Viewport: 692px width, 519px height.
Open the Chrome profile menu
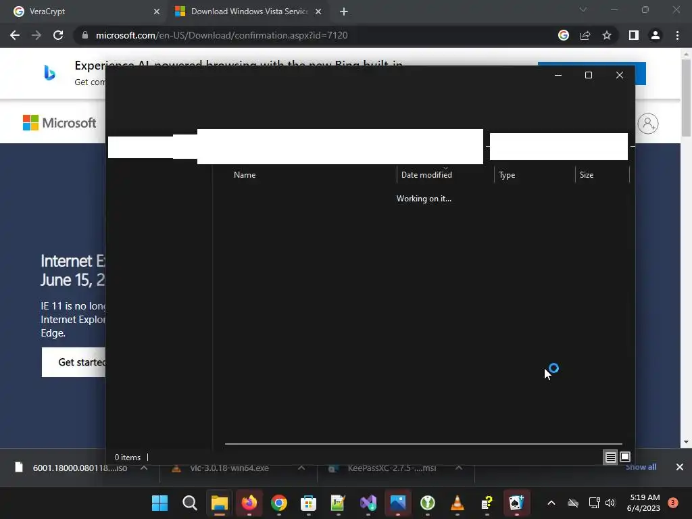(x=656, y=35)
